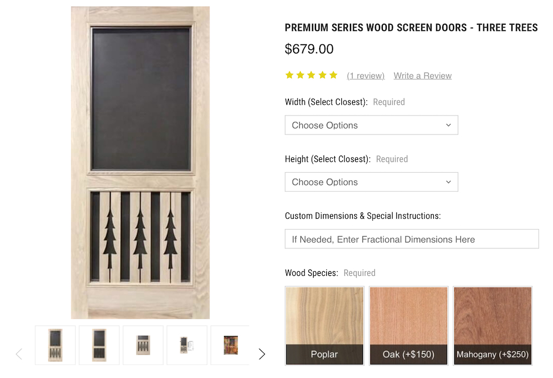Click the middle star in the review rating
Screen dimensions: 553x378
click(x=311, y=75)
